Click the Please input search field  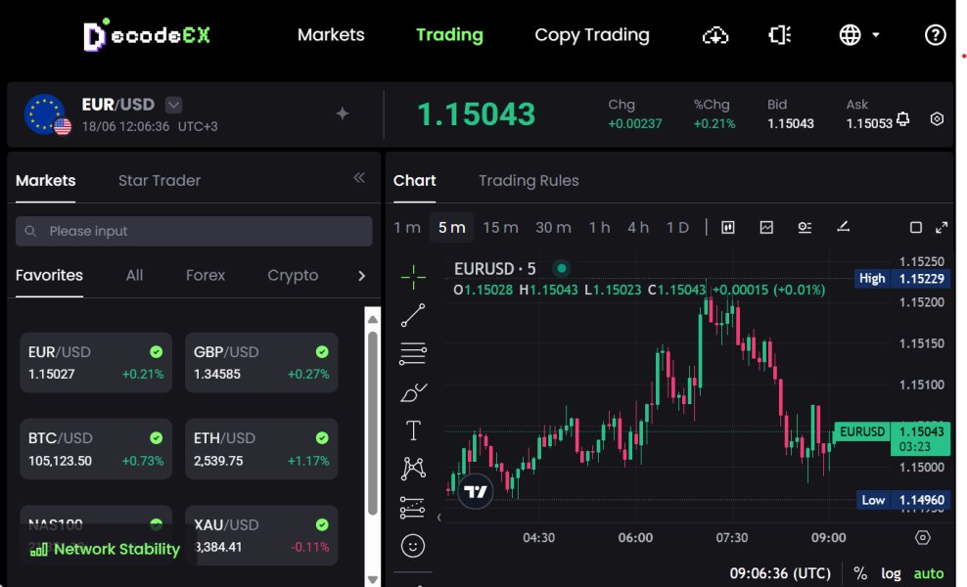coord(194,231)
